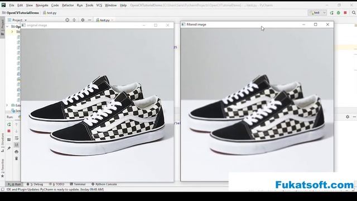Click the tool window quick-access icon in status bar
Viewport: 357px width, 201px height.
pyautogui.click(x=2, y=189)
